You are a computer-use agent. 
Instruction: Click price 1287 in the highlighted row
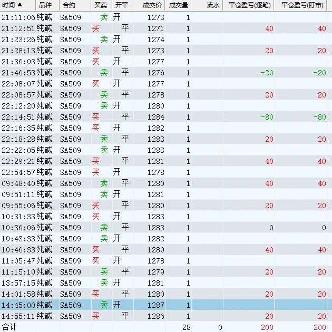click(x=155, y=305)
